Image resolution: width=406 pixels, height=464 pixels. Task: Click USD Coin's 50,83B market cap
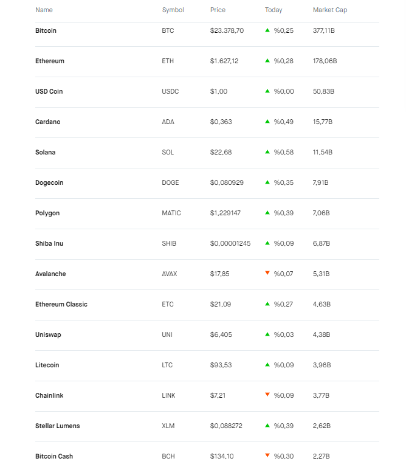pos(323,91)
